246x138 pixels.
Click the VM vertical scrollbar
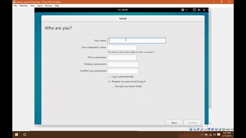(210, 59)
